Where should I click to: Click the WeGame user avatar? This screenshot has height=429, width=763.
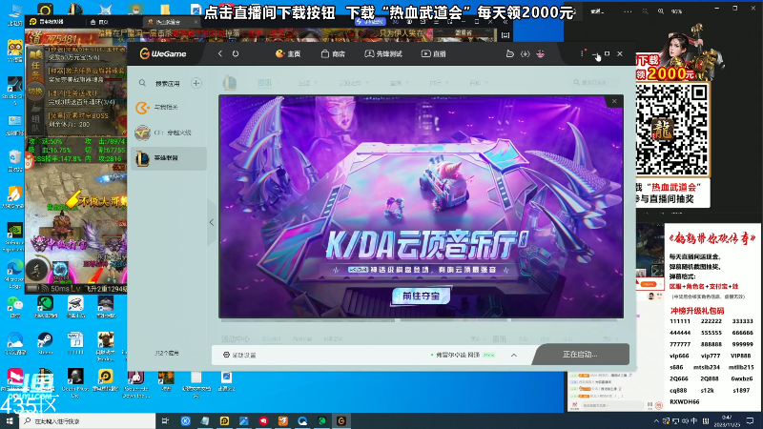tap(541, 54)
